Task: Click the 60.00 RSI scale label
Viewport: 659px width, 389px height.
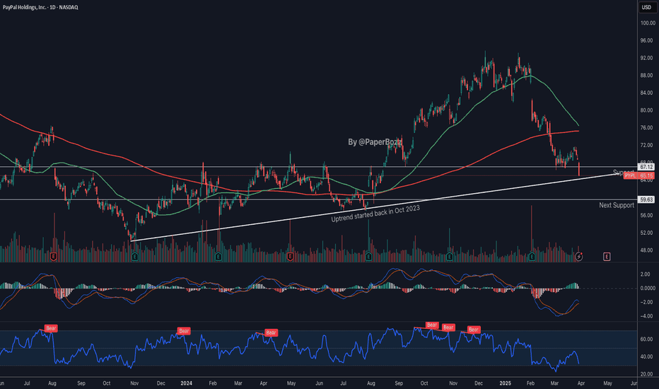Action: point(646,339)
